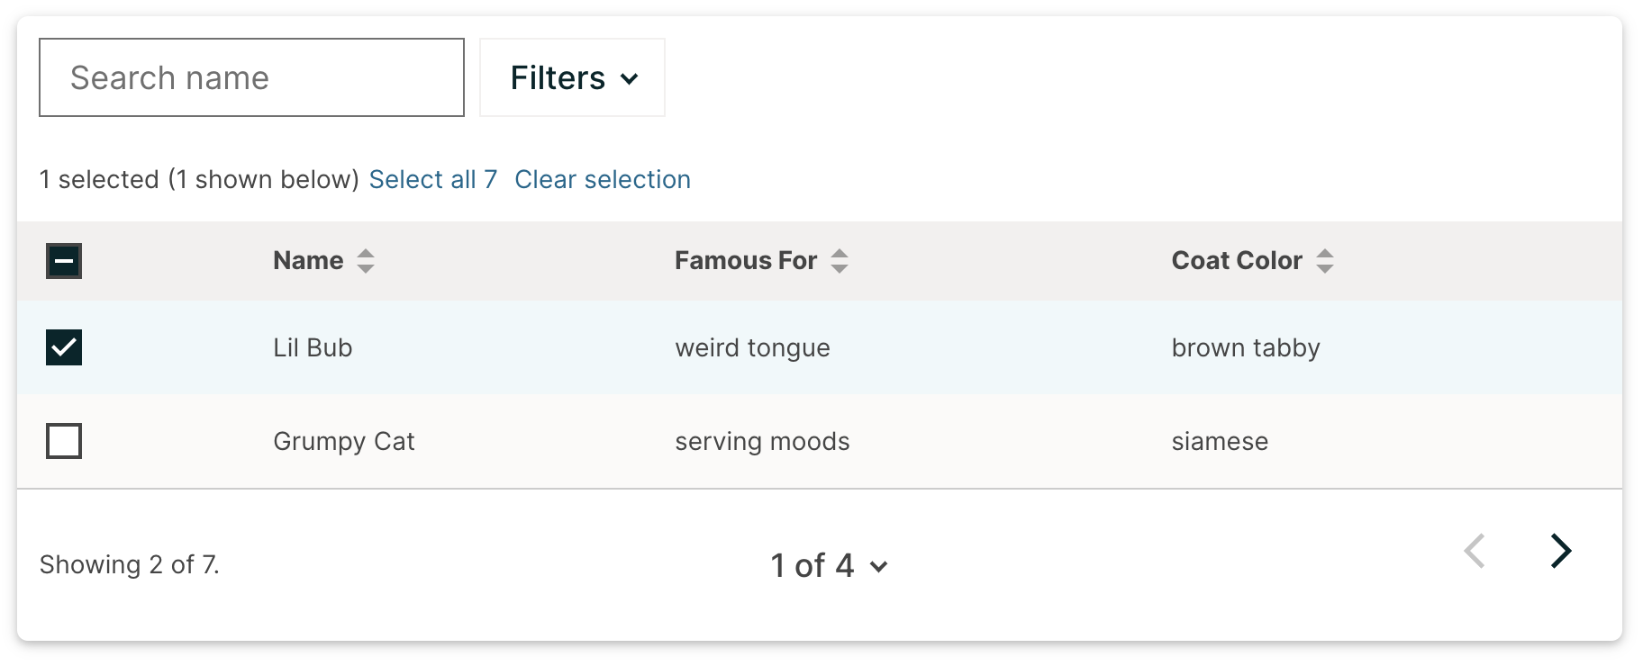The width and height of the screenshot is (1643, 666).
Task: Check the Grumpy Cat row checkbox
Action: click(64, 441)
